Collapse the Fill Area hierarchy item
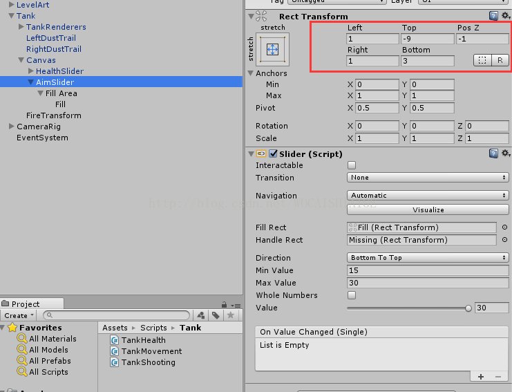Screen dimensions: 512x392 41,93
